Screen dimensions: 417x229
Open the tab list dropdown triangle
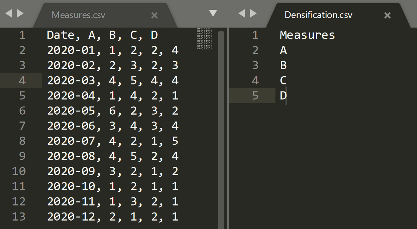pos(213,13)
